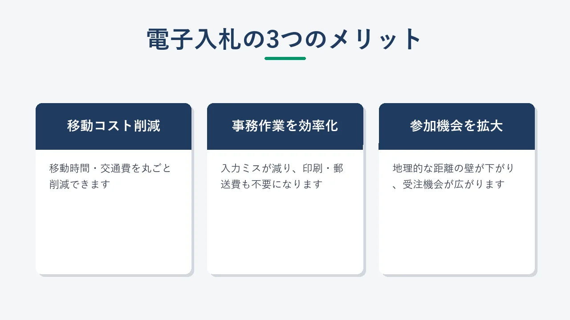The image size is (570, 320).
Task: Click the text 移動時間・交通費を丸ごと
Action: tap(110, 168)
